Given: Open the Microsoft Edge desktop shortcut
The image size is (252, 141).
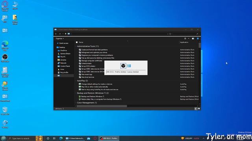Looking at the screenshot, I should click(x=5, y=46).
